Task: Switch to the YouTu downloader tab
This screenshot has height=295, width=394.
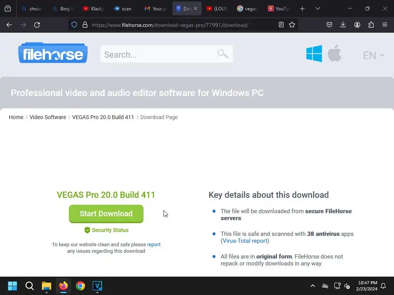Action: click(x=279, y=8)
